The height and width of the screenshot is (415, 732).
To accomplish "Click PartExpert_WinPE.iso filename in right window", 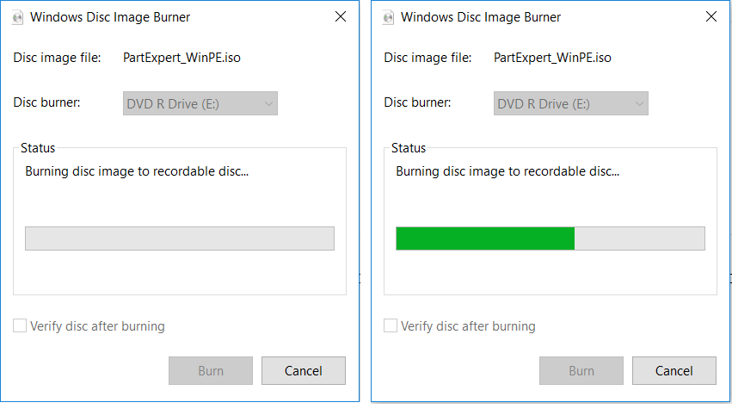I will click(x=552, y=58).
